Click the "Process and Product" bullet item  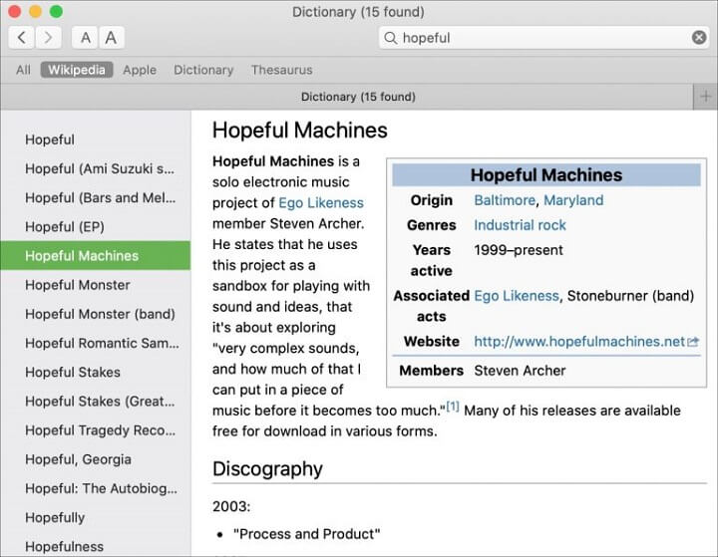[307, 534]
